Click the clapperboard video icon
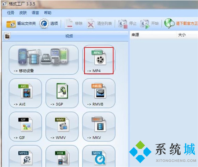Image resolution: width=198 pixels, height=167 pixels. [7, 36]
